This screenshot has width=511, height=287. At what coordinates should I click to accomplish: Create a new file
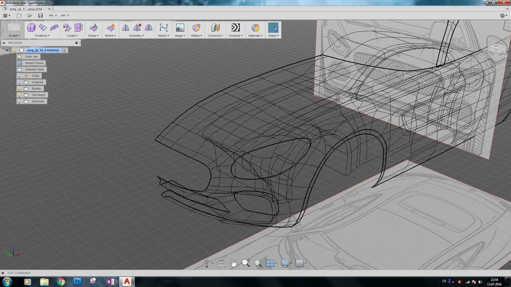pos(19,16)
